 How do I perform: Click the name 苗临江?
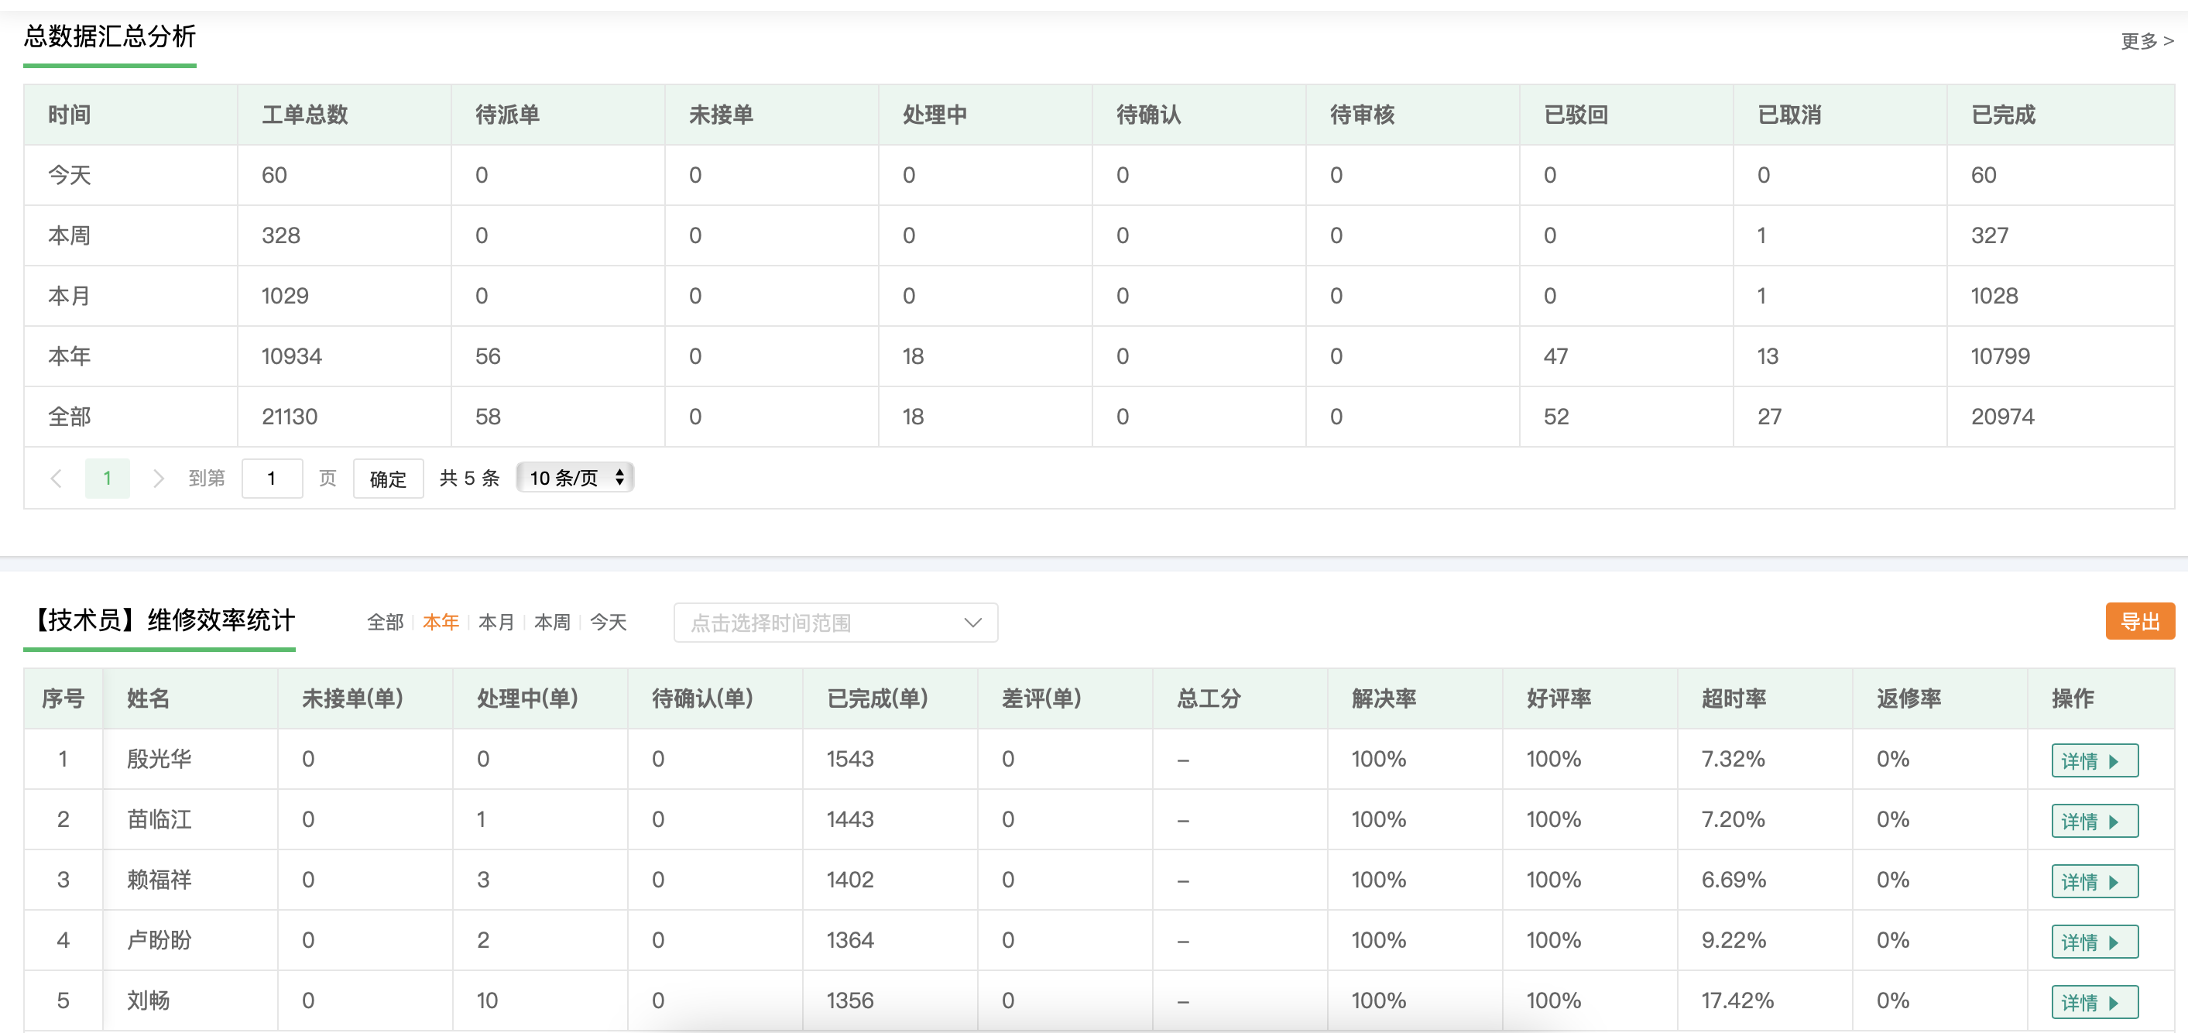coord(159,819)
